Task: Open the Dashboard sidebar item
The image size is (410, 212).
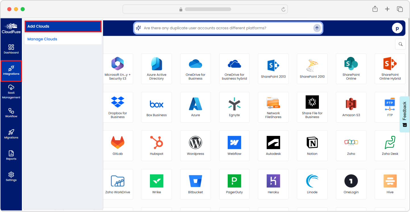Action: tap(11, 49)
